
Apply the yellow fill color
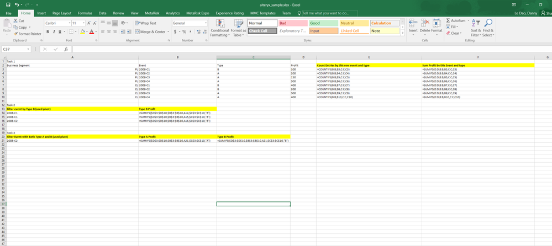point(82,31)
